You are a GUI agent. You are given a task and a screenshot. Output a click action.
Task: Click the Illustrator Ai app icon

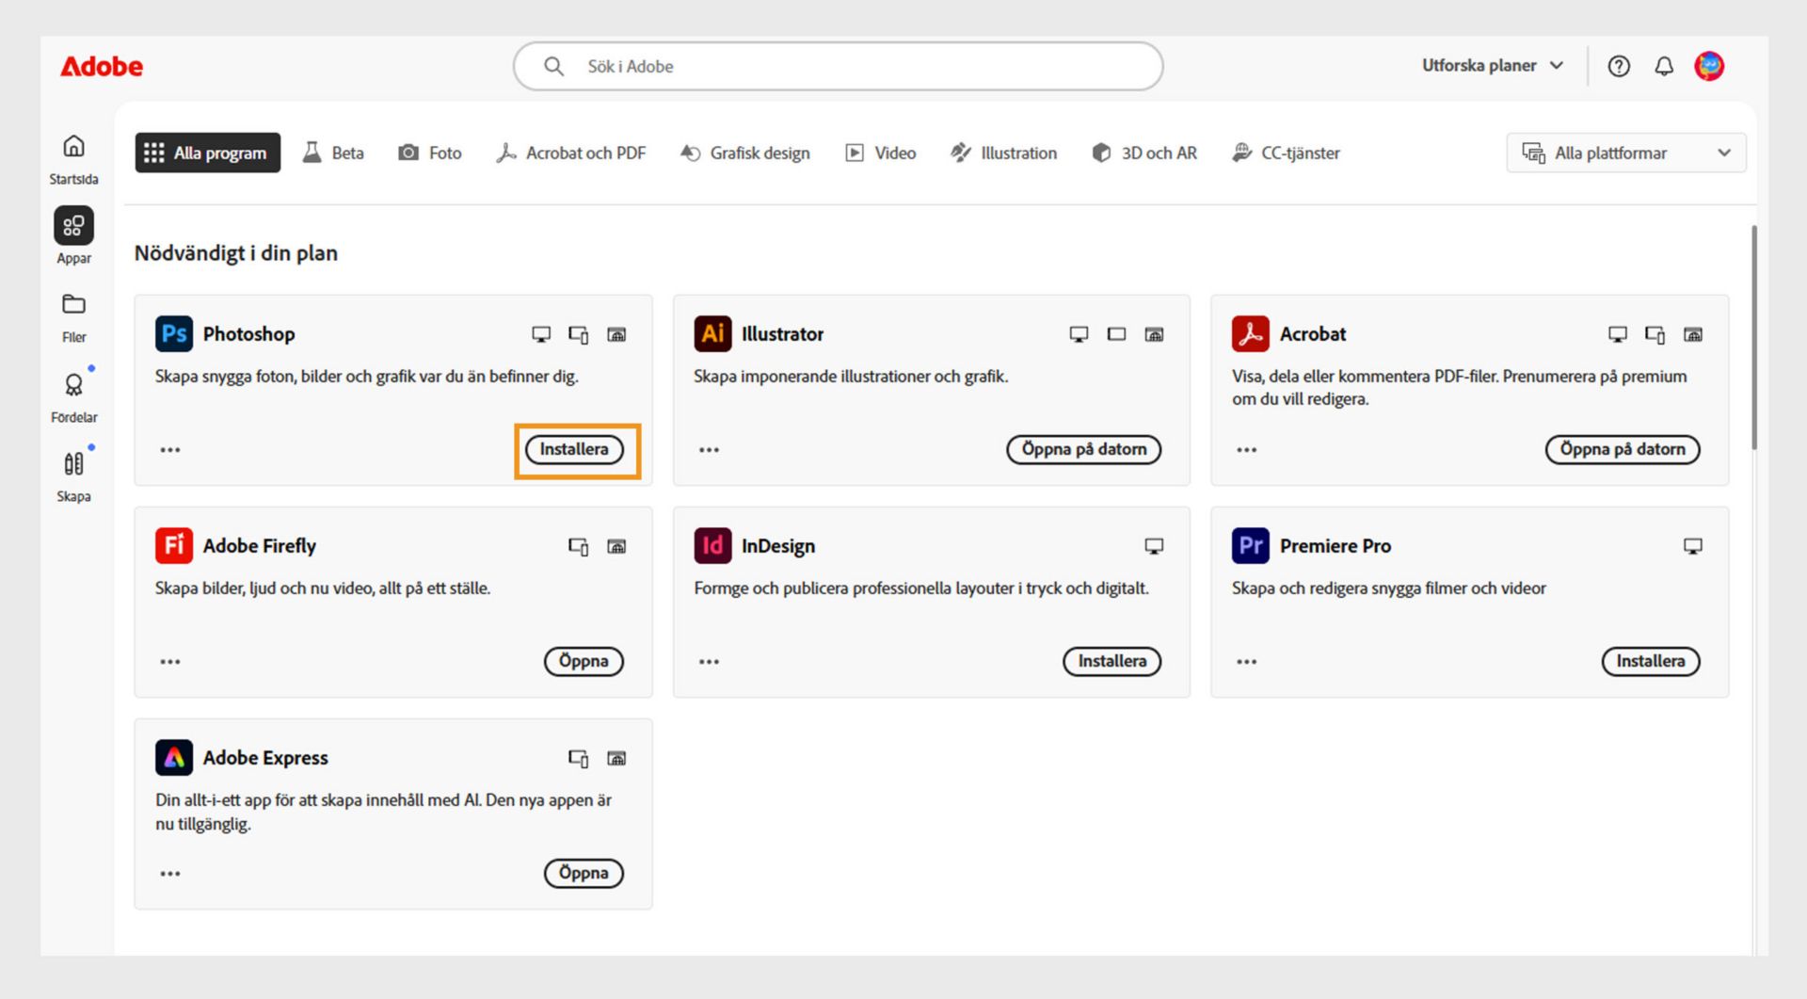pos(712,334)
